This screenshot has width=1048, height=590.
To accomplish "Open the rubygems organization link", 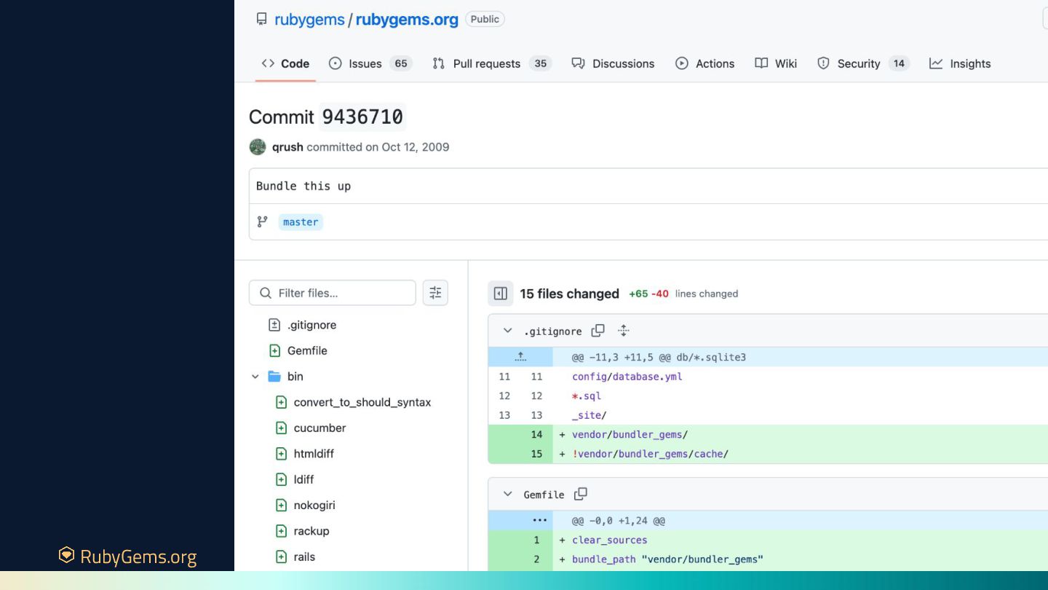I will tap(309, 20).
